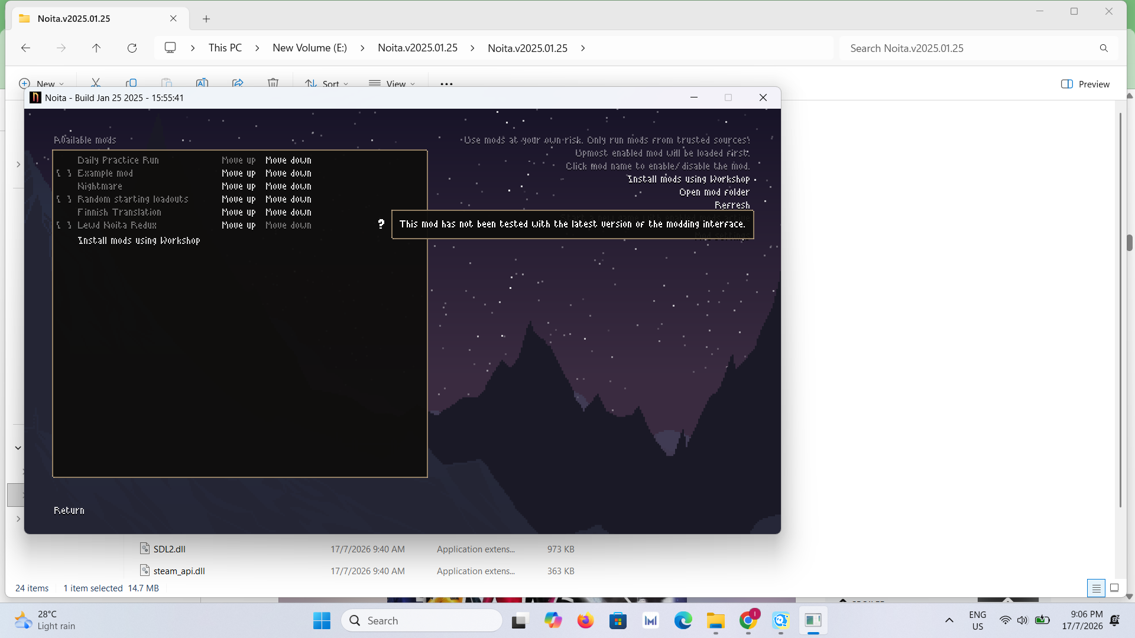Screen dimensions: 1135x638
Task: Open Microsoft Edge from the taskbar
Action: [x=683, y=620]
